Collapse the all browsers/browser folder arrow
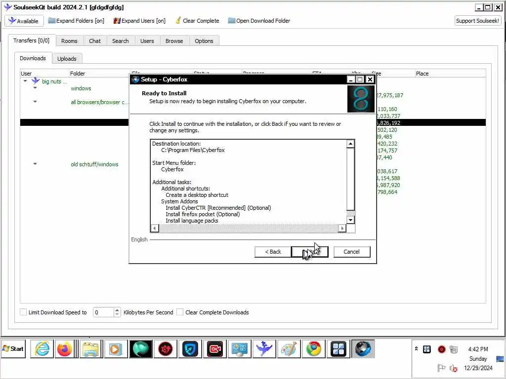 [35, 102]
